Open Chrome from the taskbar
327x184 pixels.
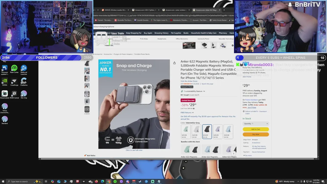tap(109, 181)
